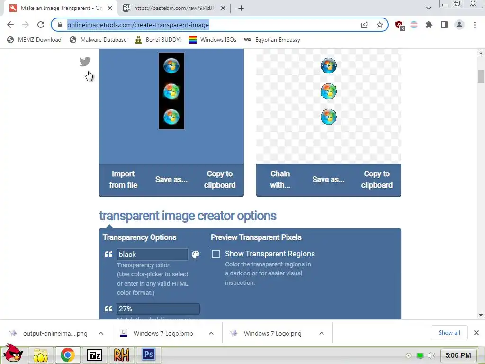Screen dimensions: 485x364
Task: Click Copy to clipboard under original image
Action: pos(220,179)
